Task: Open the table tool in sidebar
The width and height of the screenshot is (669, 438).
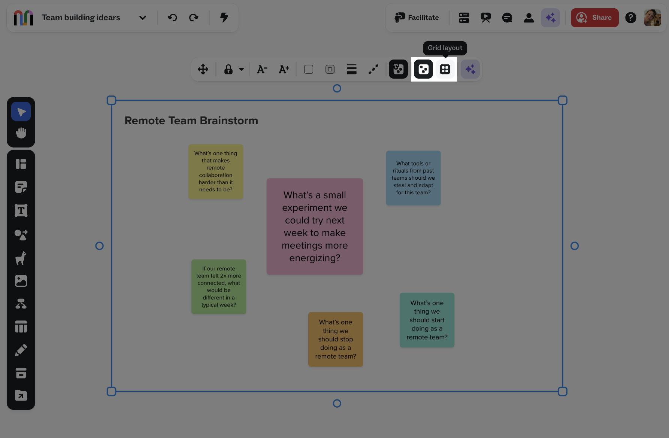Action: (x=21, y=327)
